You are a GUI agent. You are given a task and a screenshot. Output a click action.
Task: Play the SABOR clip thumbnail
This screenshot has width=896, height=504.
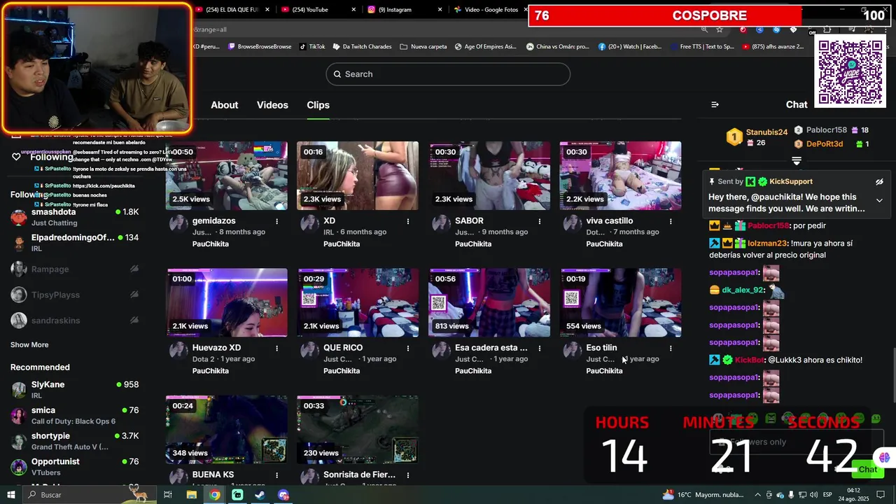[489, 176]
